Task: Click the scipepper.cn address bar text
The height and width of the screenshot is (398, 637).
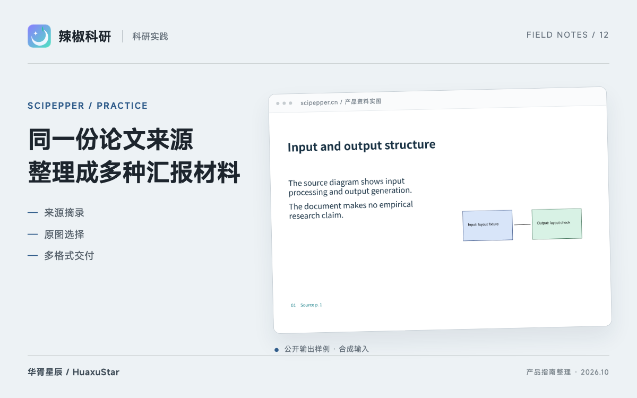Action: click(x=341, y=102)
